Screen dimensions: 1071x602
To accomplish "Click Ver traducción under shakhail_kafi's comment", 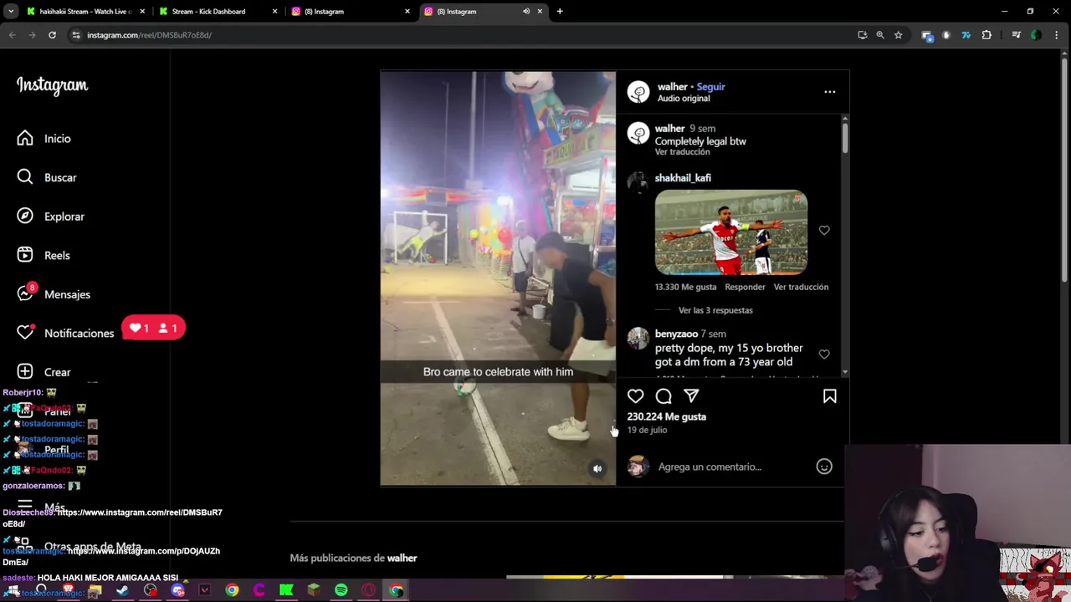I will tap(801, 287).
